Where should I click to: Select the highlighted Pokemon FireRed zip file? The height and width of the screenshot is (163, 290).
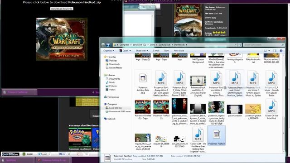coord(217,136)
